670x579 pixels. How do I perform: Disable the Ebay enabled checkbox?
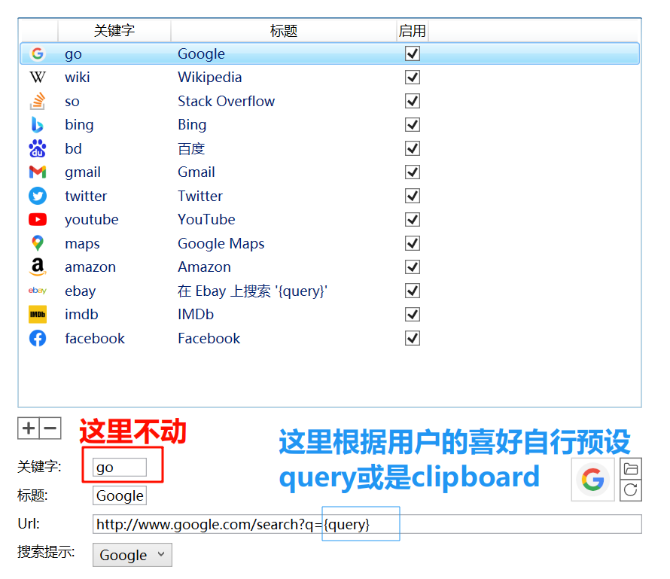click(413, 291)
